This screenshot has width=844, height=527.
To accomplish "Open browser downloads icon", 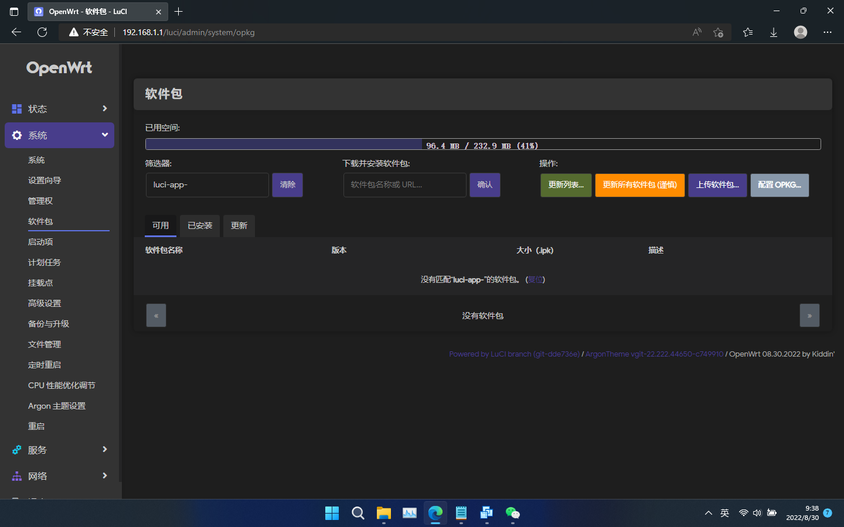I will 774,32.
